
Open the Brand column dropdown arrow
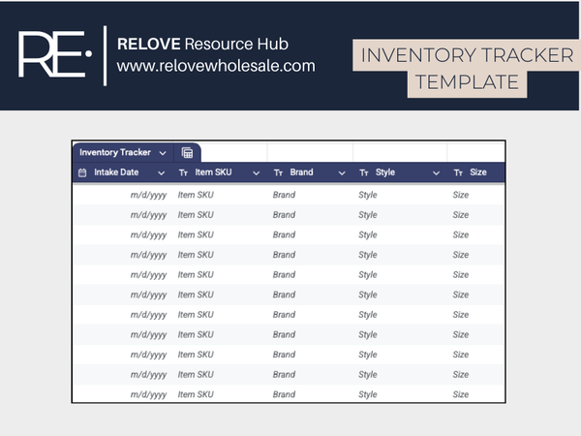click(x=343, y=172)
